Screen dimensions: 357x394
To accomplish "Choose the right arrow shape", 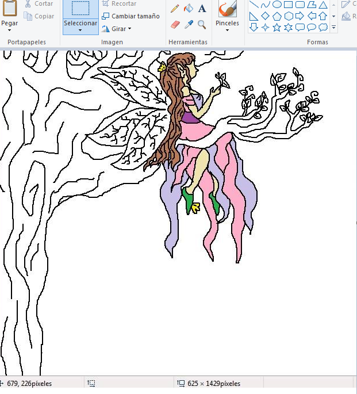I will tap(300, 16).
